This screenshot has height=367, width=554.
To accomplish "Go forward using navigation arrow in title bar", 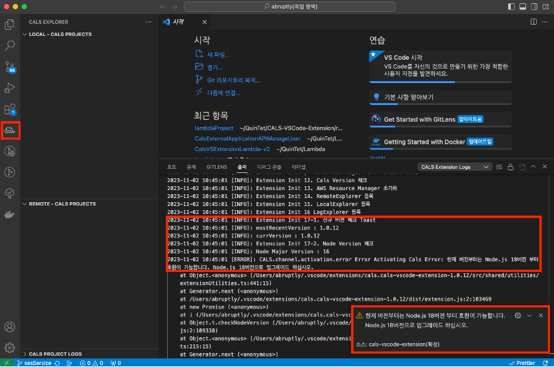I will 174,7.
